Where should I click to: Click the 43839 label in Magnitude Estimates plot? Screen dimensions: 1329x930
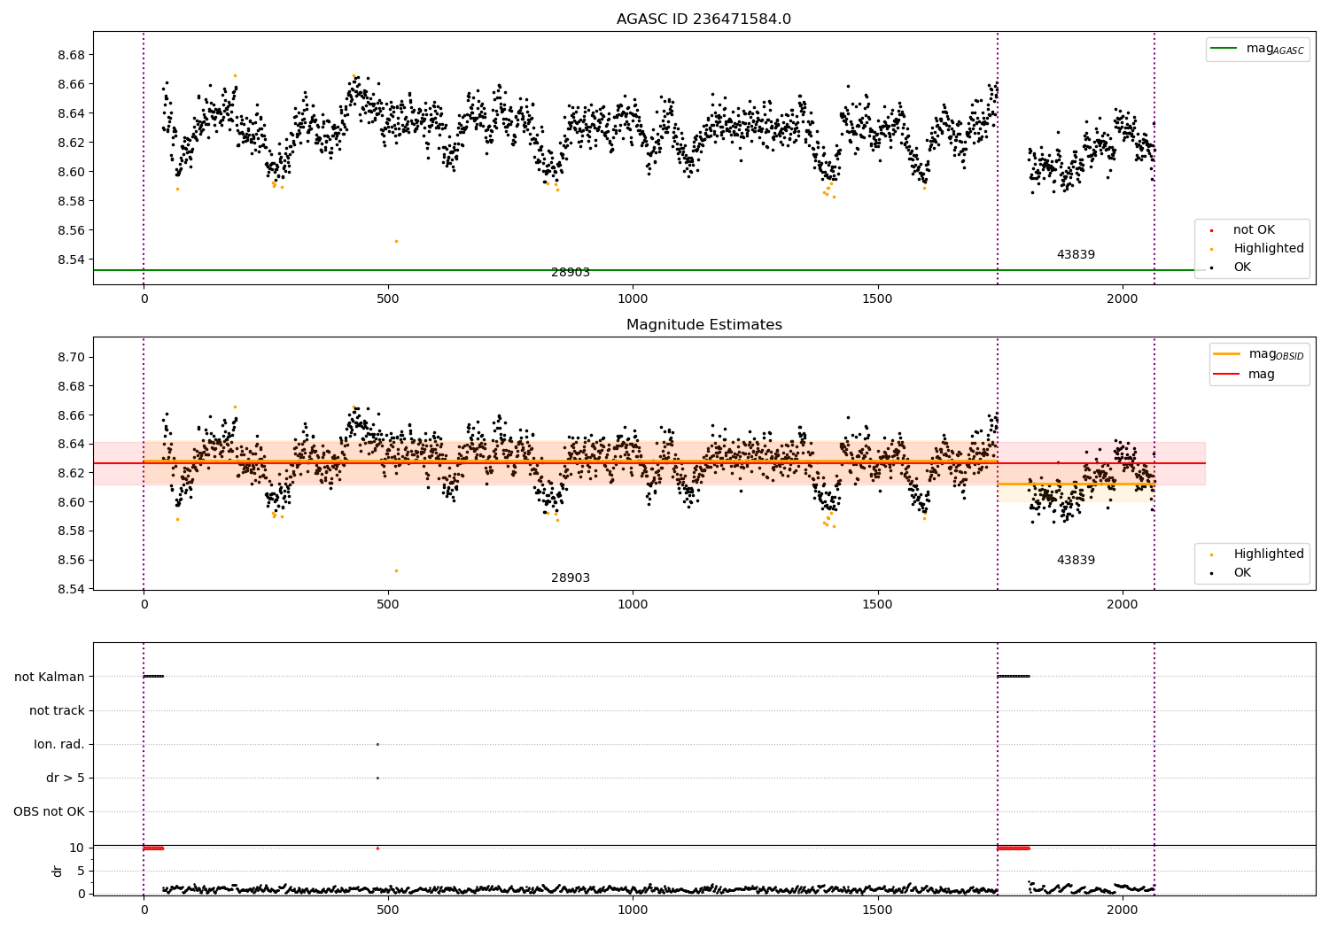1076,561
